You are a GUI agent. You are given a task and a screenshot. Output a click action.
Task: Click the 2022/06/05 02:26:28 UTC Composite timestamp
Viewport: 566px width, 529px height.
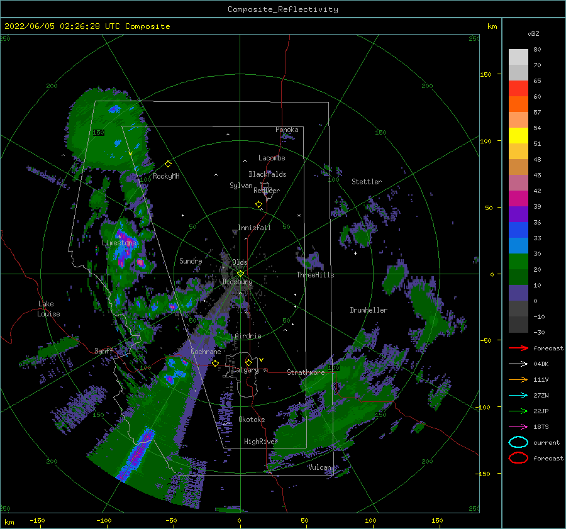tap(87, 26)
